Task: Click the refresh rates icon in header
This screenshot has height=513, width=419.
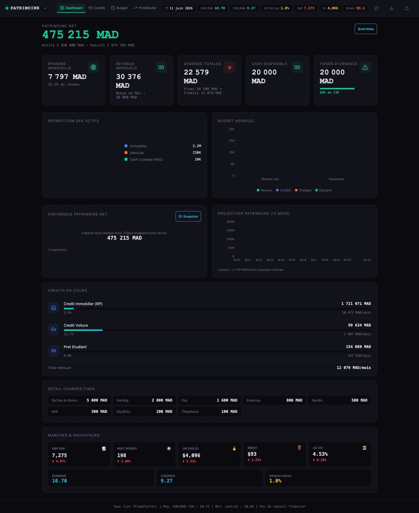Action: 376,8
